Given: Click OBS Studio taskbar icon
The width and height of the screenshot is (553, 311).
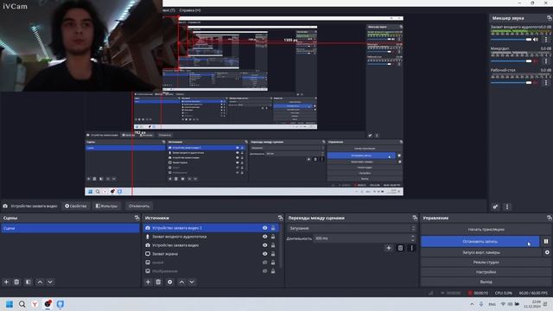Looking at the screenshot, I should pyautogui.click(x=48, y=304).
